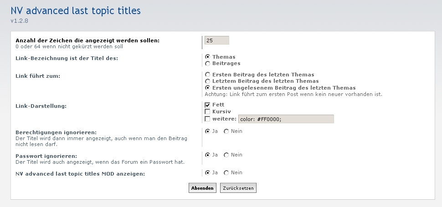The width and height of the screenshot is (442, 207).
Task: Select Nein for MOD anzeigen
Action: click(x=226, y=173)
